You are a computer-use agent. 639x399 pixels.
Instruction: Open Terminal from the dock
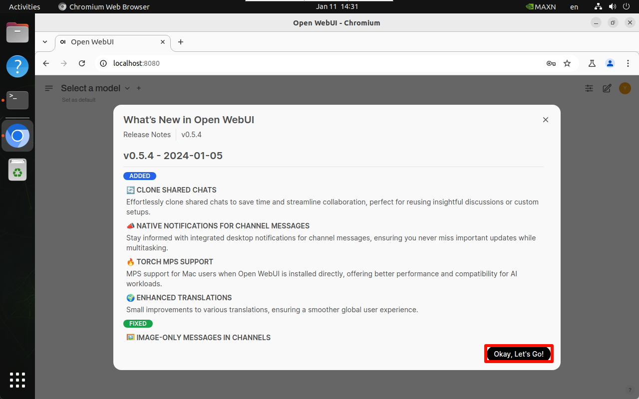pyautogui.click(x=17, y=100)
